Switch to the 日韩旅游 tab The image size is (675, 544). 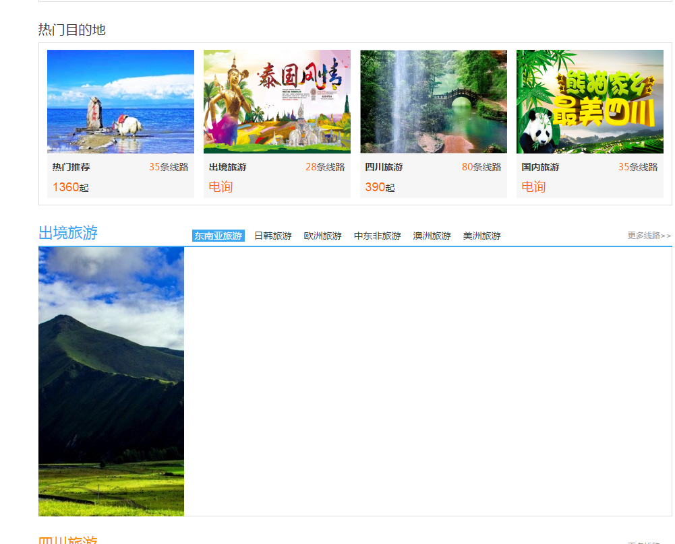point(273,236)
